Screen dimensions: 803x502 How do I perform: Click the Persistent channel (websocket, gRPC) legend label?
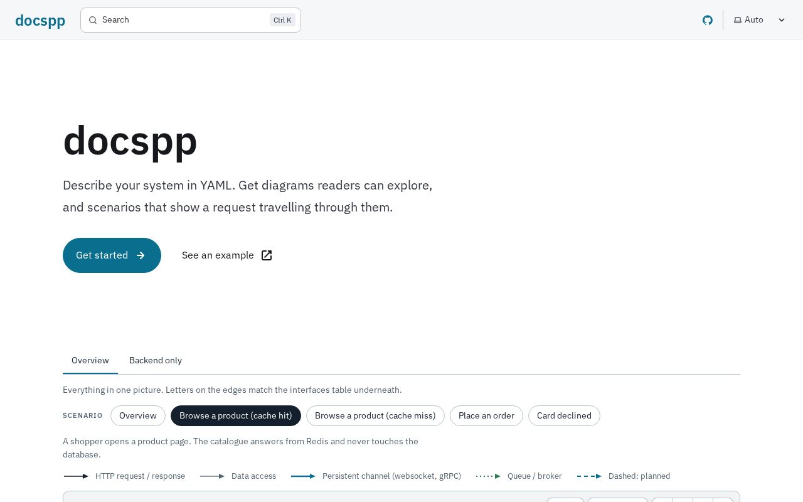coord(391,476)
